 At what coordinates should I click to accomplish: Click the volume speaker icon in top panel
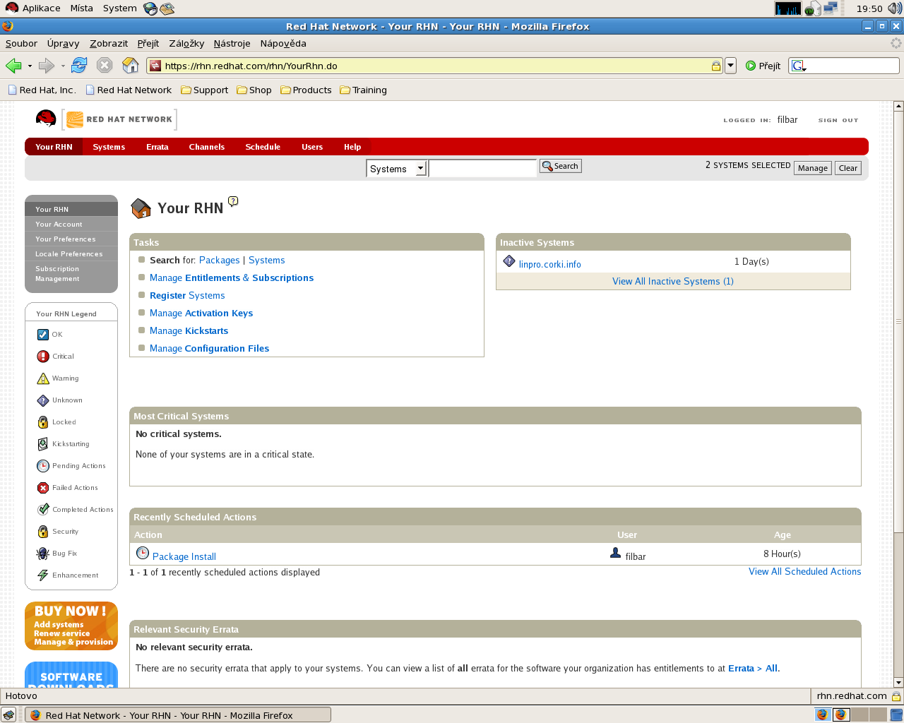tap(895, 8)
